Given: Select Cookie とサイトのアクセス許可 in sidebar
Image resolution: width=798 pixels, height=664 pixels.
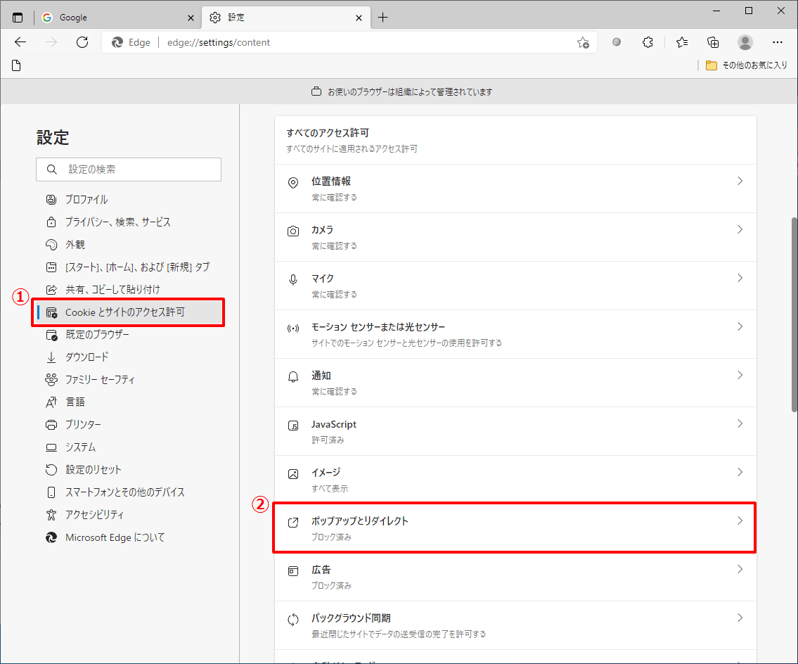Looking at the screenshot, I should 125,312.
